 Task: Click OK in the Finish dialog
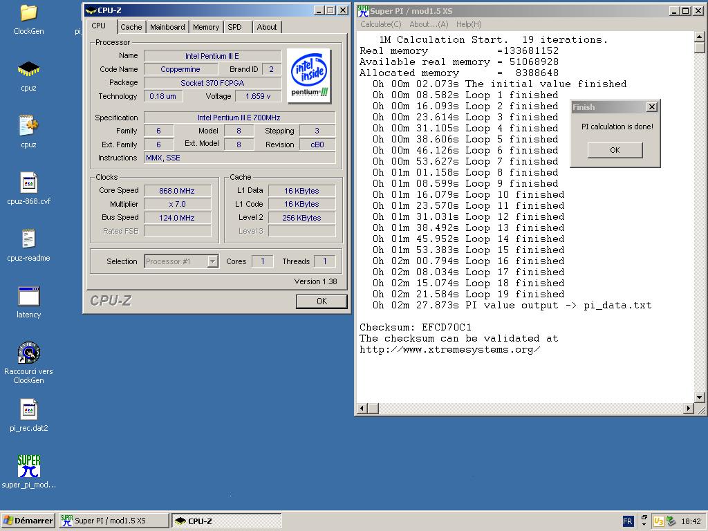click(x=615, y=150)
